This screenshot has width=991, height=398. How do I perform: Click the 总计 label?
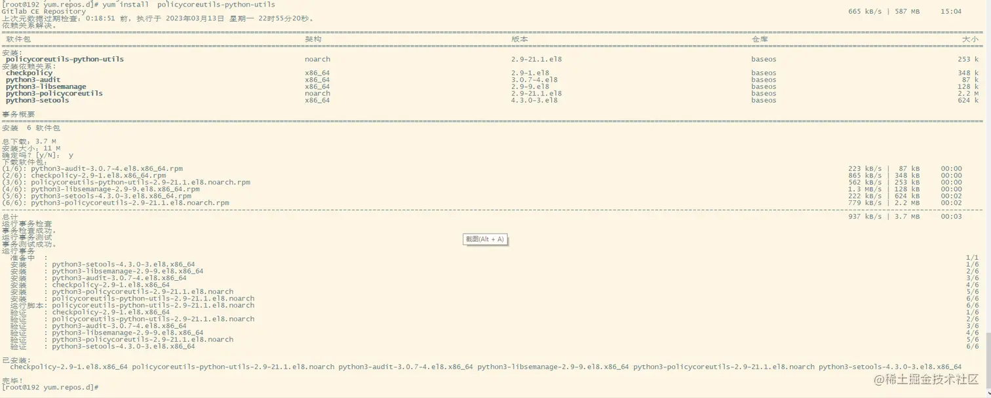pyautogui.click(x=10, y=217)
